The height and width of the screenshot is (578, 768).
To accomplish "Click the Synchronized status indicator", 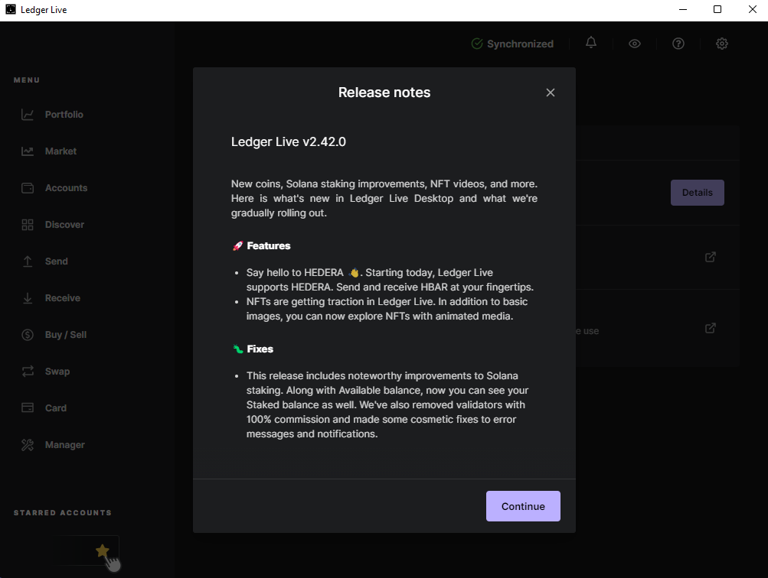I will [x=512, y=44].
